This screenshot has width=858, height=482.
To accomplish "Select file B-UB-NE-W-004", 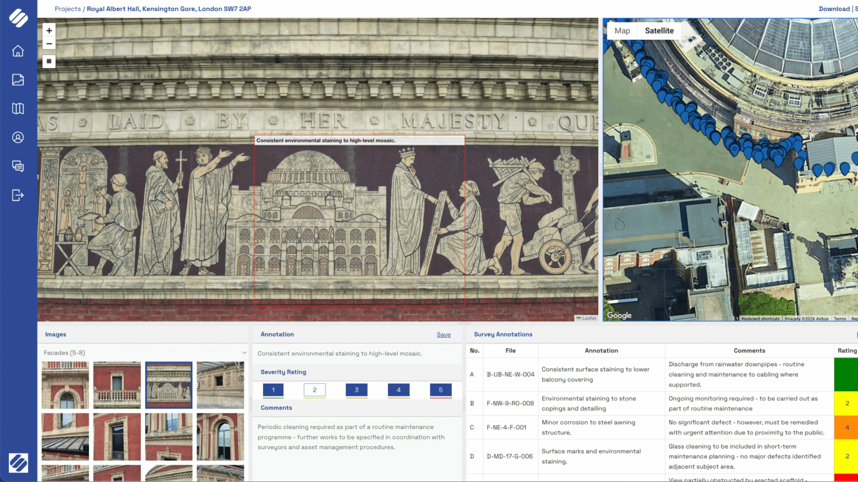I will pyautogui.click(x=511, y=374).
